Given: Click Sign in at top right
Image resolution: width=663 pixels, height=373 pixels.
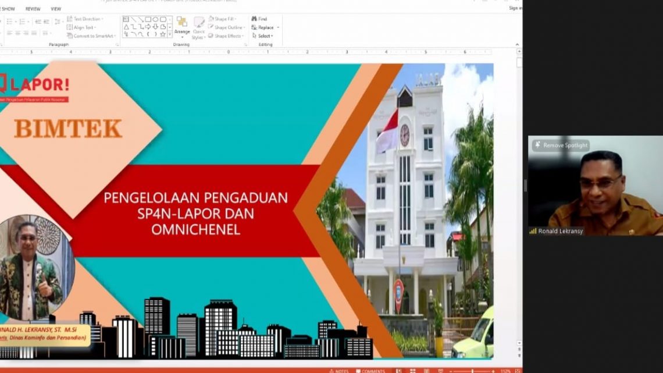Looking at the screenshot, I should point(515,8).
